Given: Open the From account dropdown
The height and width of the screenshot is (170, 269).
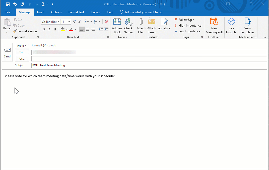Looking at the screenshot, I should click(22, 45).
